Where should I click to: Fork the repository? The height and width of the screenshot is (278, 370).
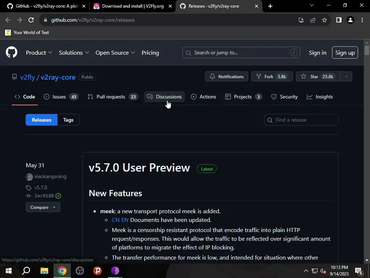[x=272, y=76]
